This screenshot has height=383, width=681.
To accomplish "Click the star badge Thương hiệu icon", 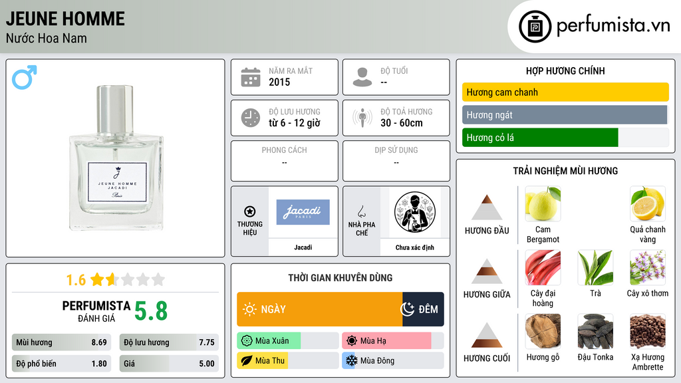I will [x=250, y=211].
